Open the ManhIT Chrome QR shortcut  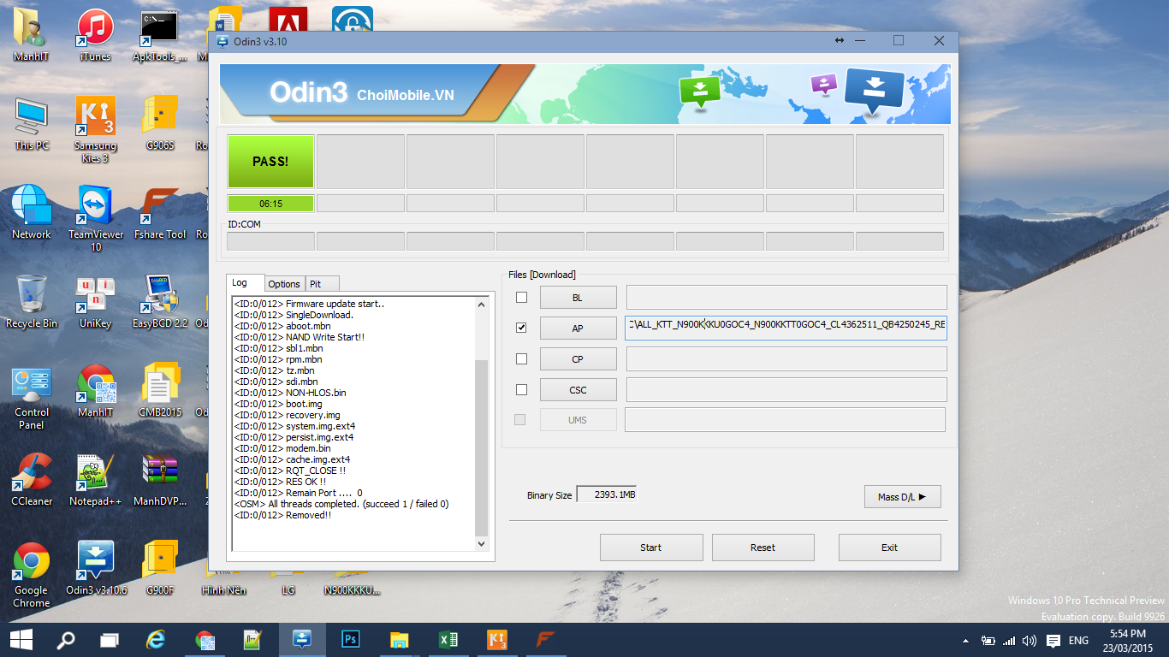tap(95, 391)
